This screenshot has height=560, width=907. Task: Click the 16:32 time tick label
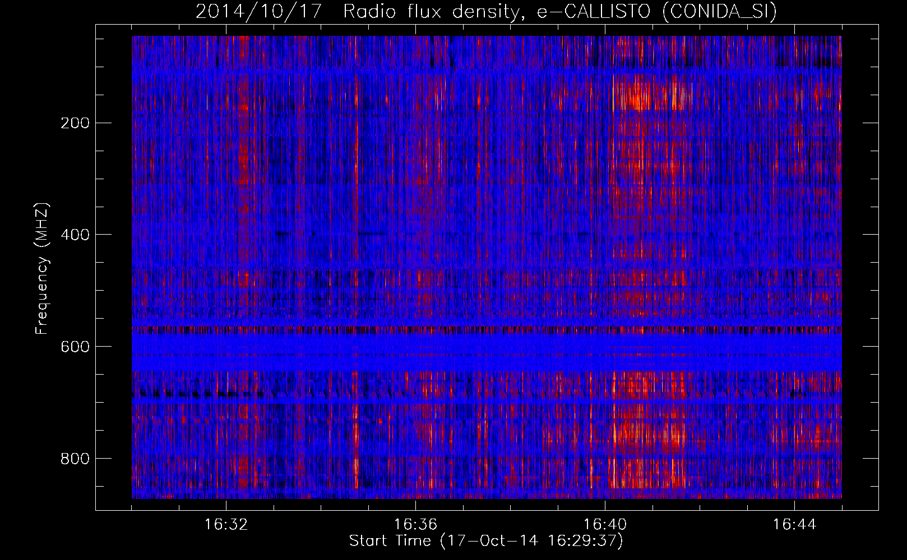[226, 525]
